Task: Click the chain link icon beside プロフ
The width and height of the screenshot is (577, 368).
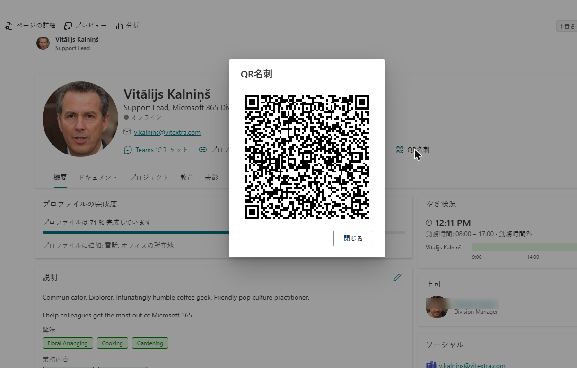Action: 203,150
